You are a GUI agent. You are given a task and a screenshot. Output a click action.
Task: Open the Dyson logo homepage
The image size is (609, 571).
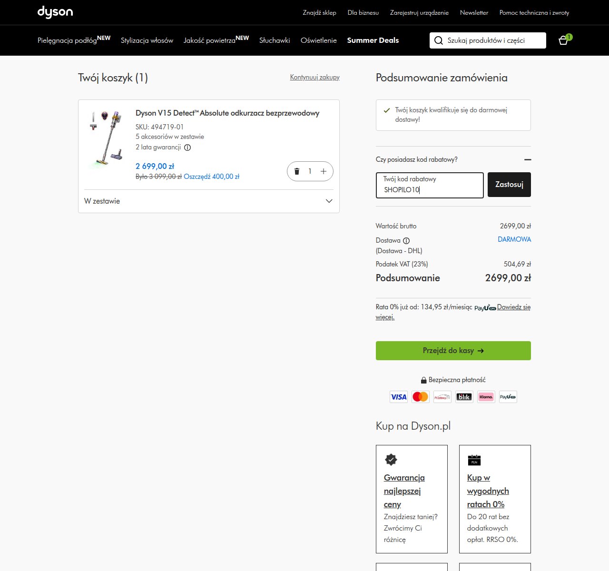tap(55, 12)
